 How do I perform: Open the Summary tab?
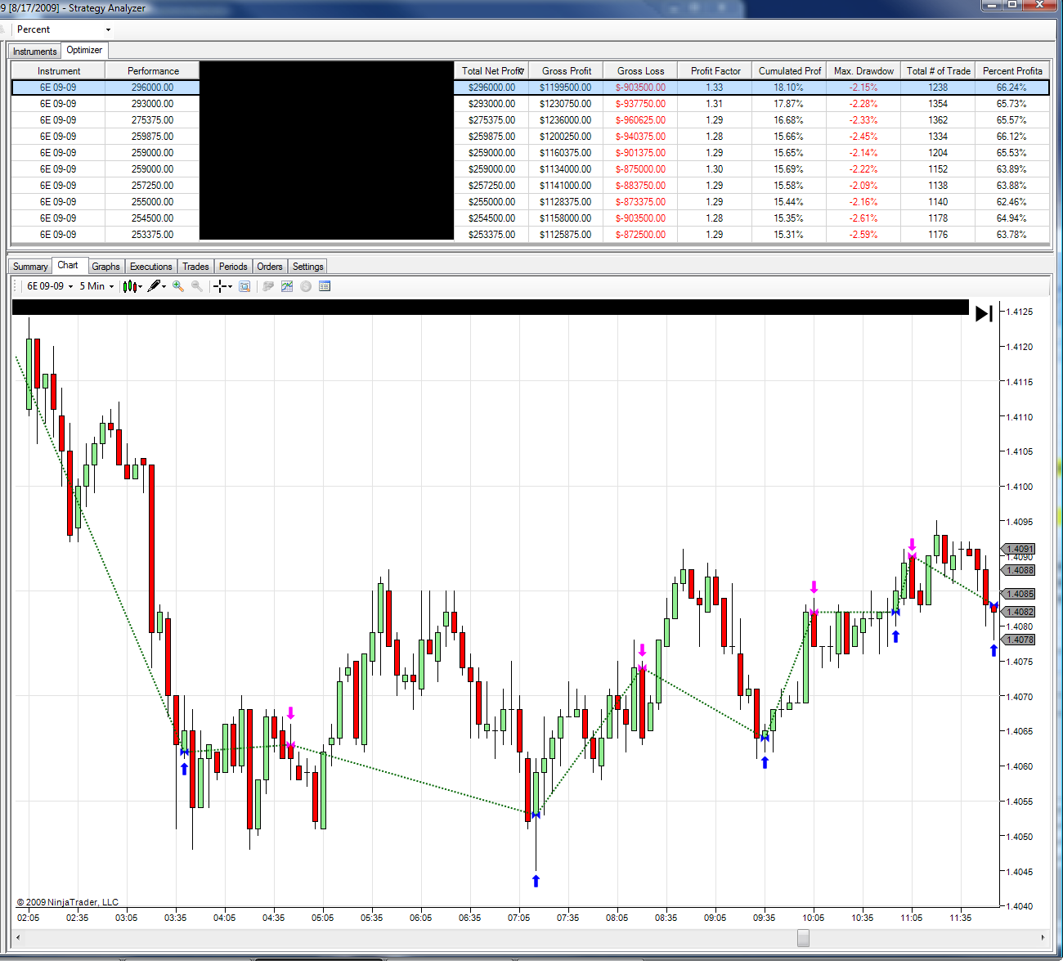(30, 267)
